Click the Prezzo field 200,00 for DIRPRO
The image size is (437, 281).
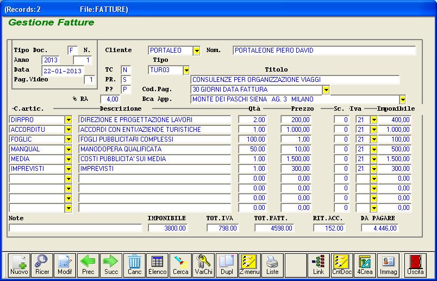tap(296, 120)
